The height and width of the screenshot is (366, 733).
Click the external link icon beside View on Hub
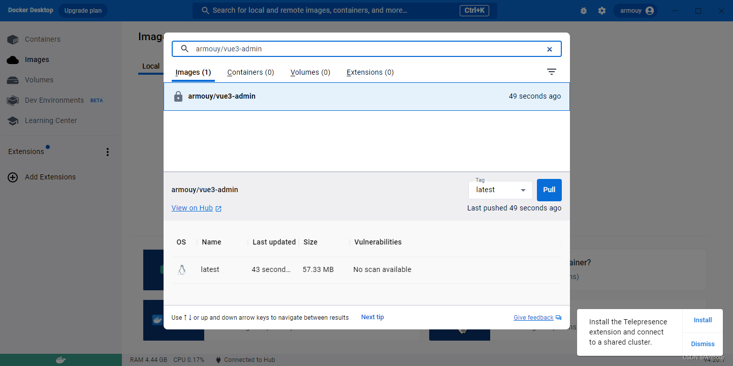[x=218, y=208]
